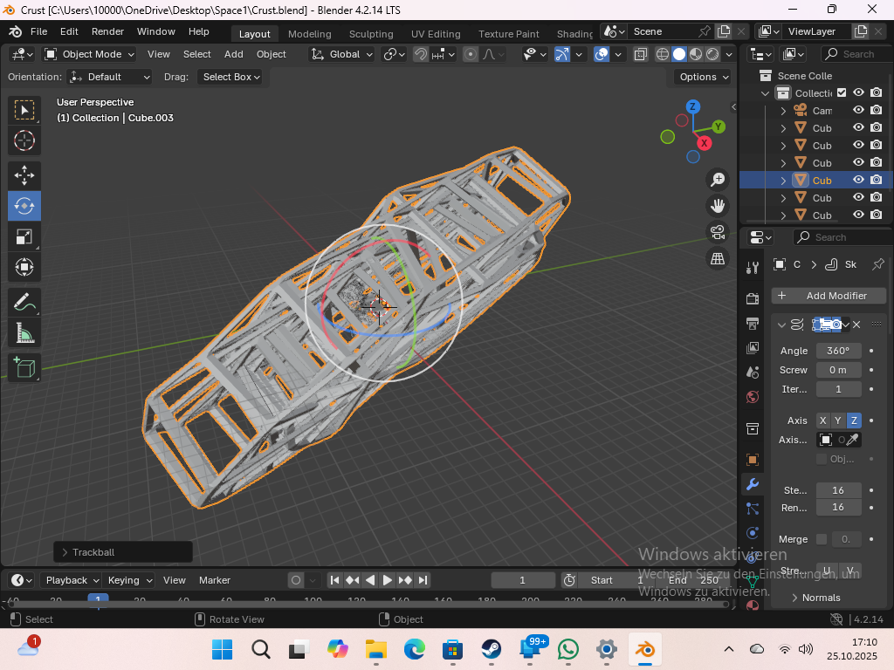Image resolution: width=894 pixels, height=670 pixels.
Task: Toggle camera view in viewport
Action: 718,232
